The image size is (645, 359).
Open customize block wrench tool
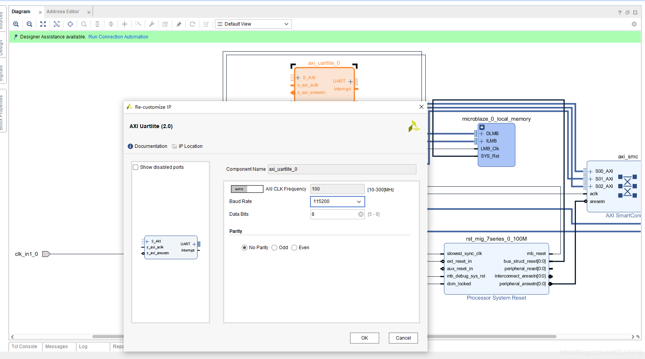coord(152,24)
